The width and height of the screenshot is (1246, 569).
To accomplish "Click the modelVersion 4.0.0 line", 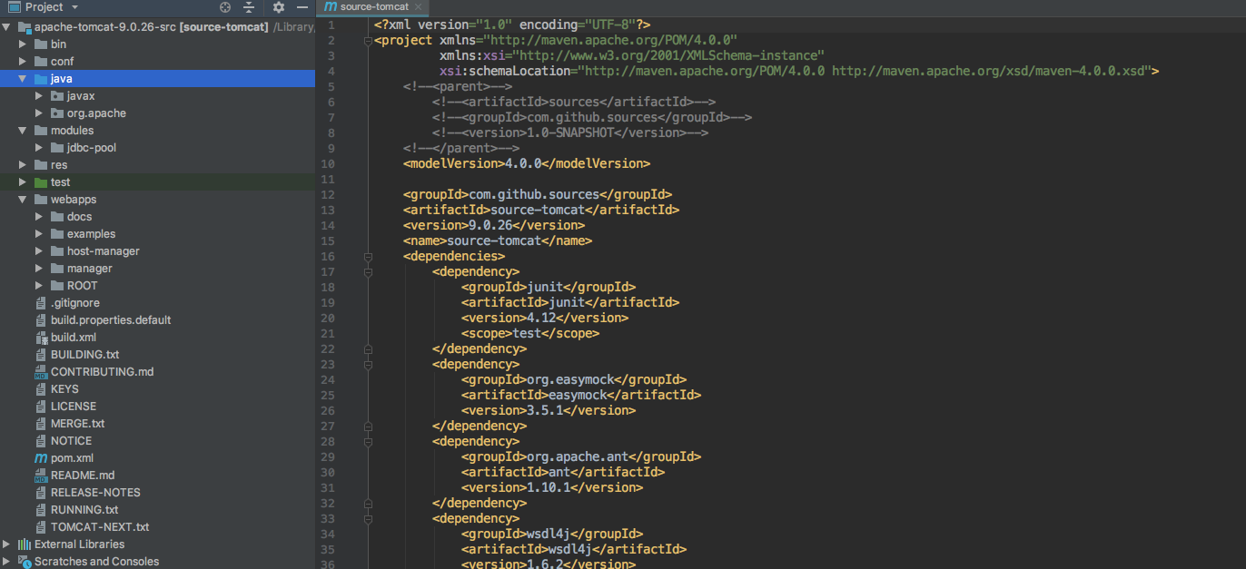I will (527, 163).
